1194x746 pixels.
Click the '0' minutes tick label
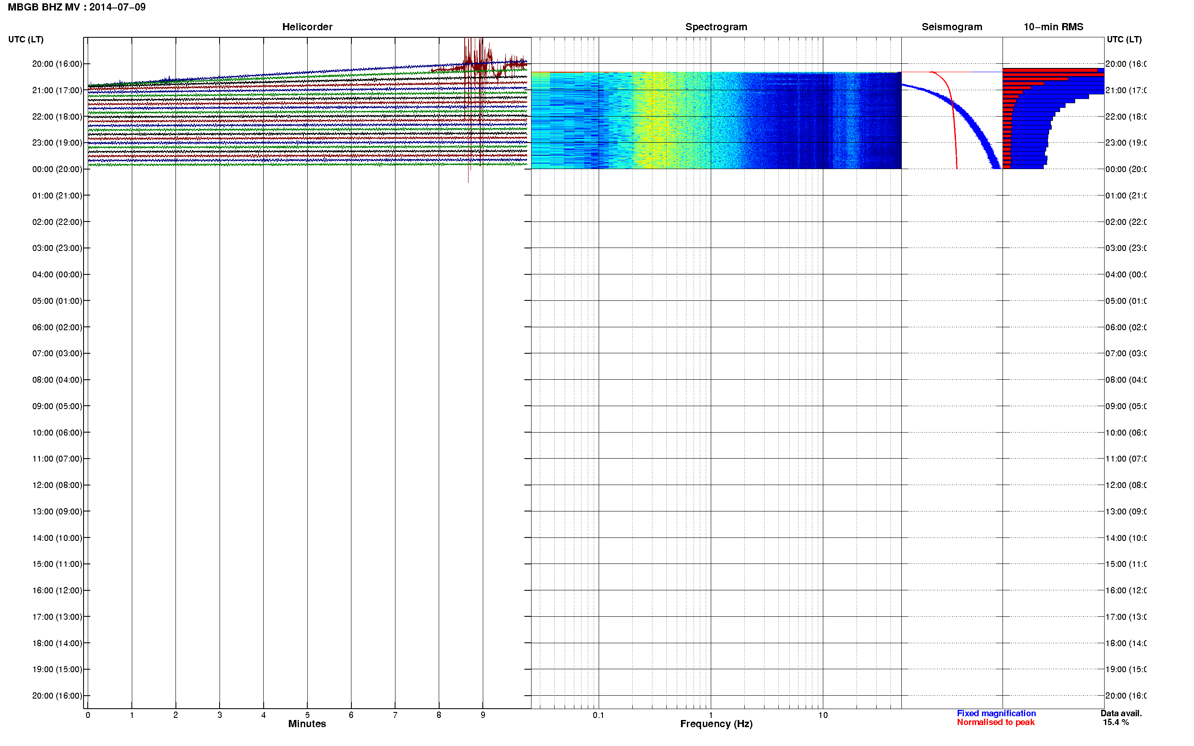pyautogui.click(x=88, y=715)
